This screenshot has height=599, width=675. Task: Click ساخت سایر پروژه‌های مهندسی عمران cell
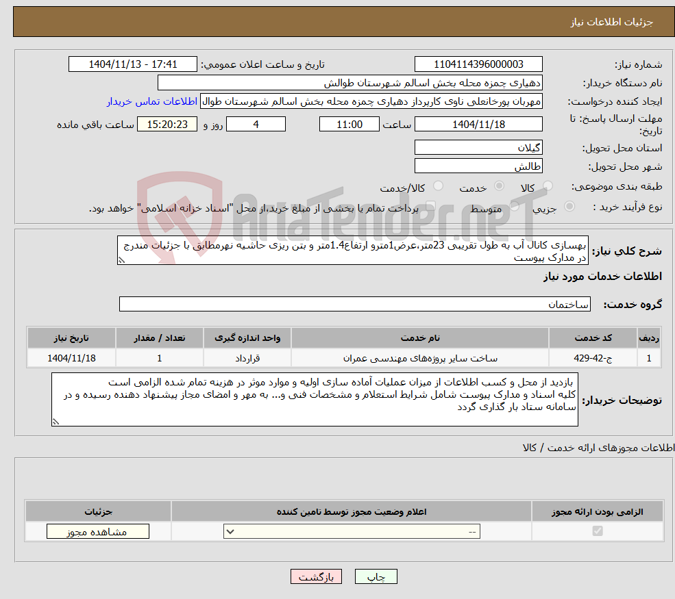coord(420,358)
